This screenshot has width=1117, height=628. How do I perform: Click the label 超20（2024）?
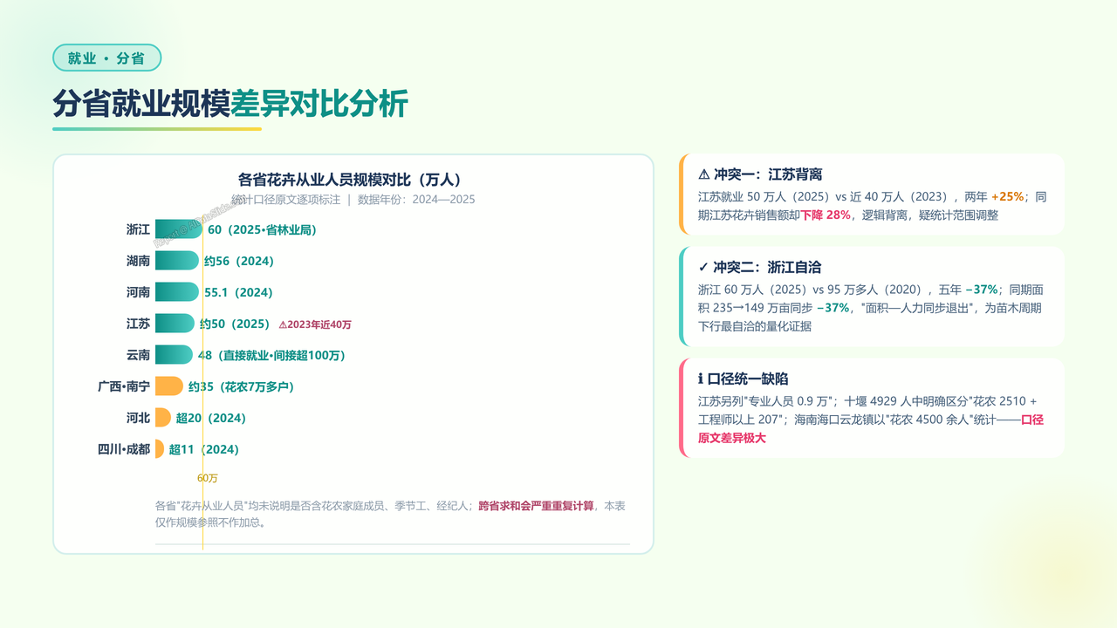point(211,418)
